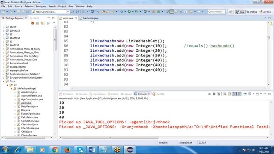Click Clear Console icon
The height and width of the screenshot is (154, 274).
pos(225,94)
